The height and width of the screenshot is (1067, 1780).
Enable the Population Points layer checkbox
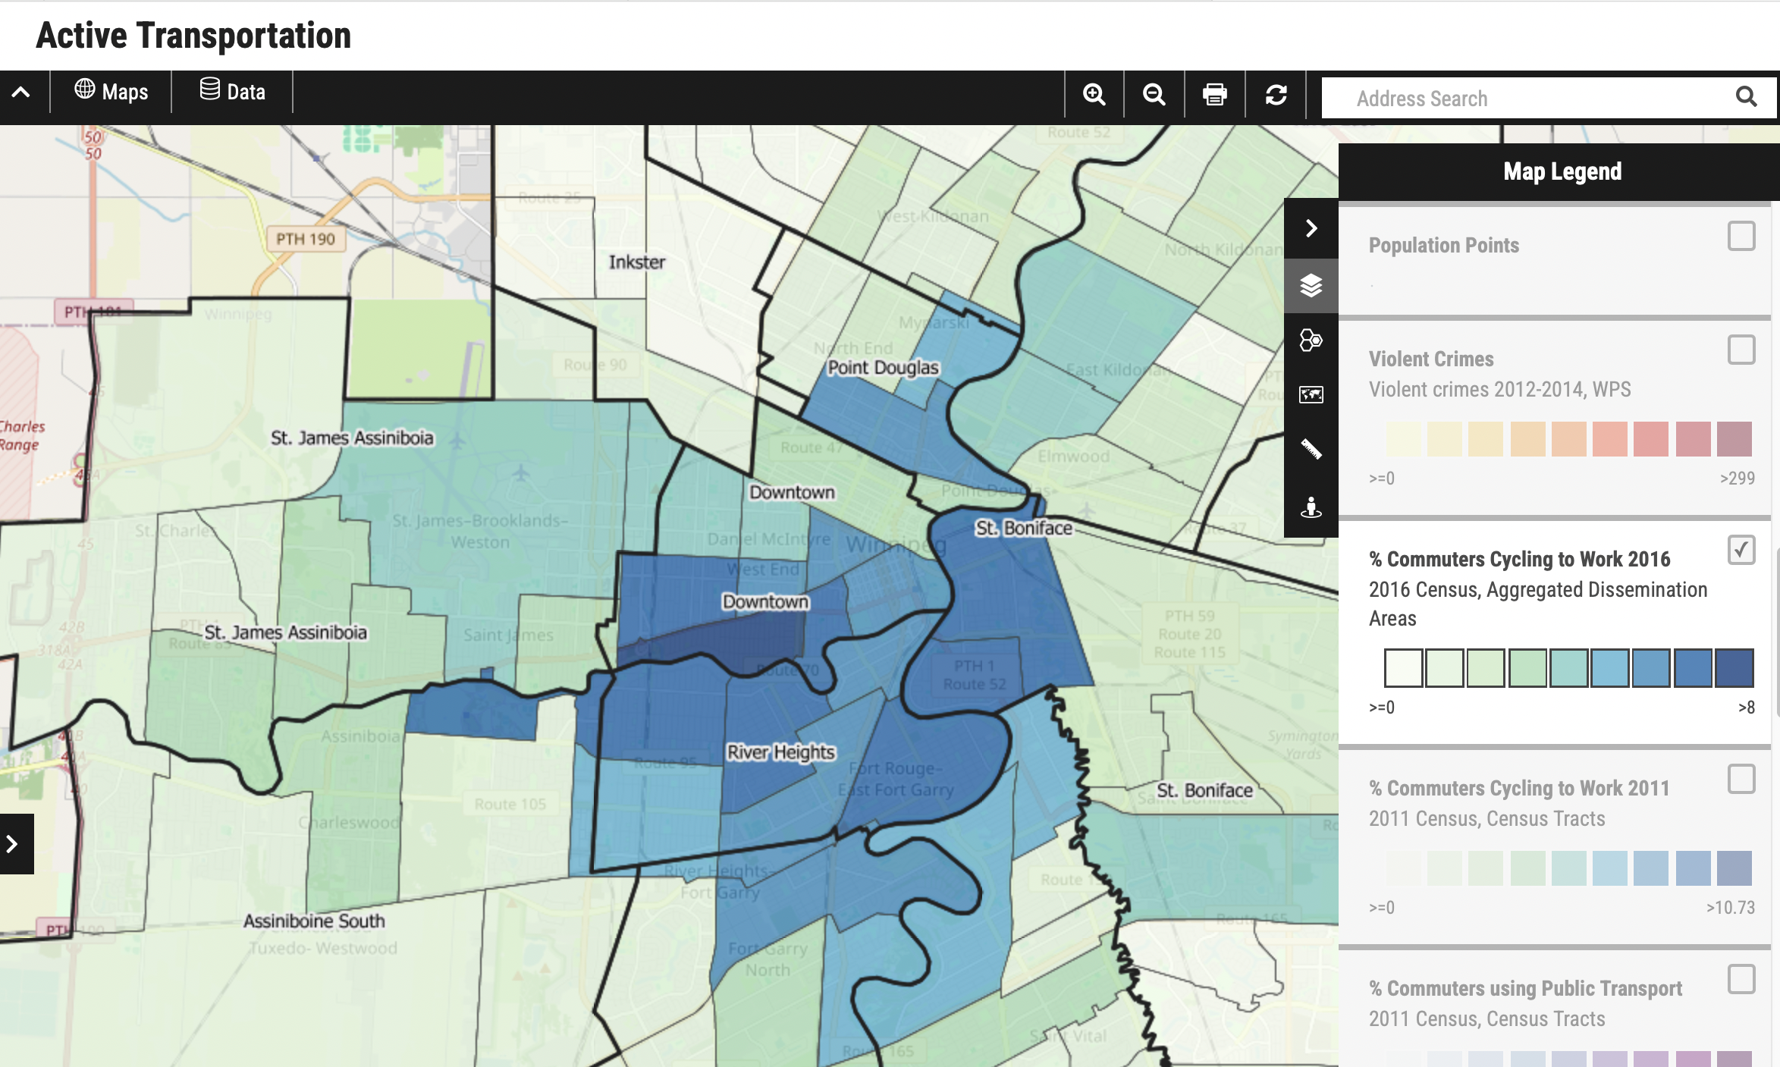tap(1741, 236)
